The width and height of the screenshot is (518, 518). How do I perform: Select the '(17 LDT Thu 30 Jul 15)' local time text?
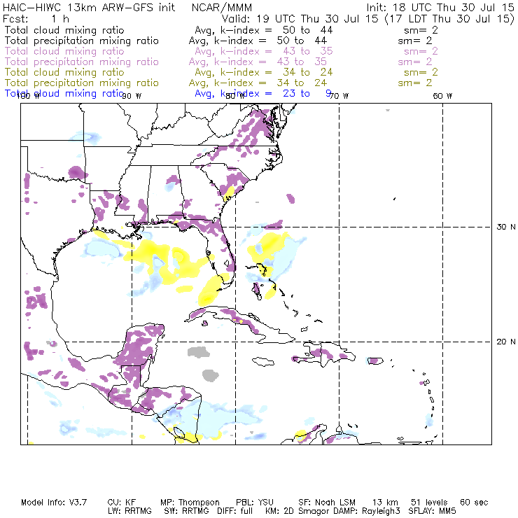(449, 19)
